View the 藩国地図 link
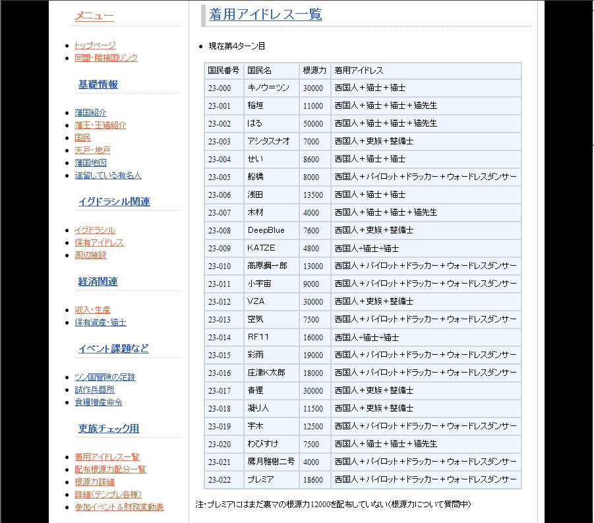The height and width of the screenshot is (523, 594). (x=90, y=163)
